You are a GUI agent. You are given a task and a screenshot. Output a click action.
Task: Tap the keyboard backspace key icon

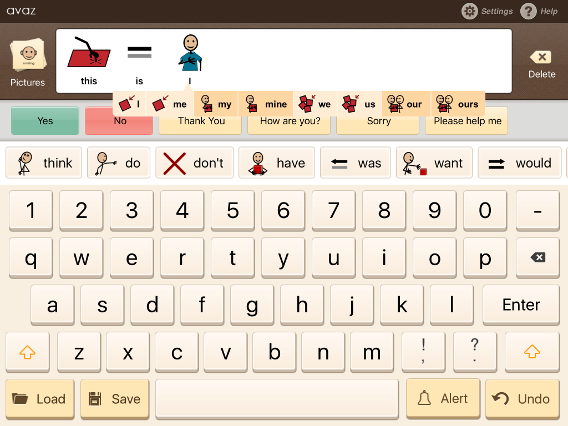tap(537, 257)
